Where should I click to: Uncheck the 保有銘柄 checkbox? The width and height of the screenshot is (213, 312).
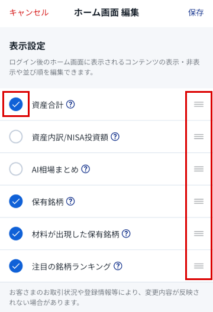tap(16, 201)
